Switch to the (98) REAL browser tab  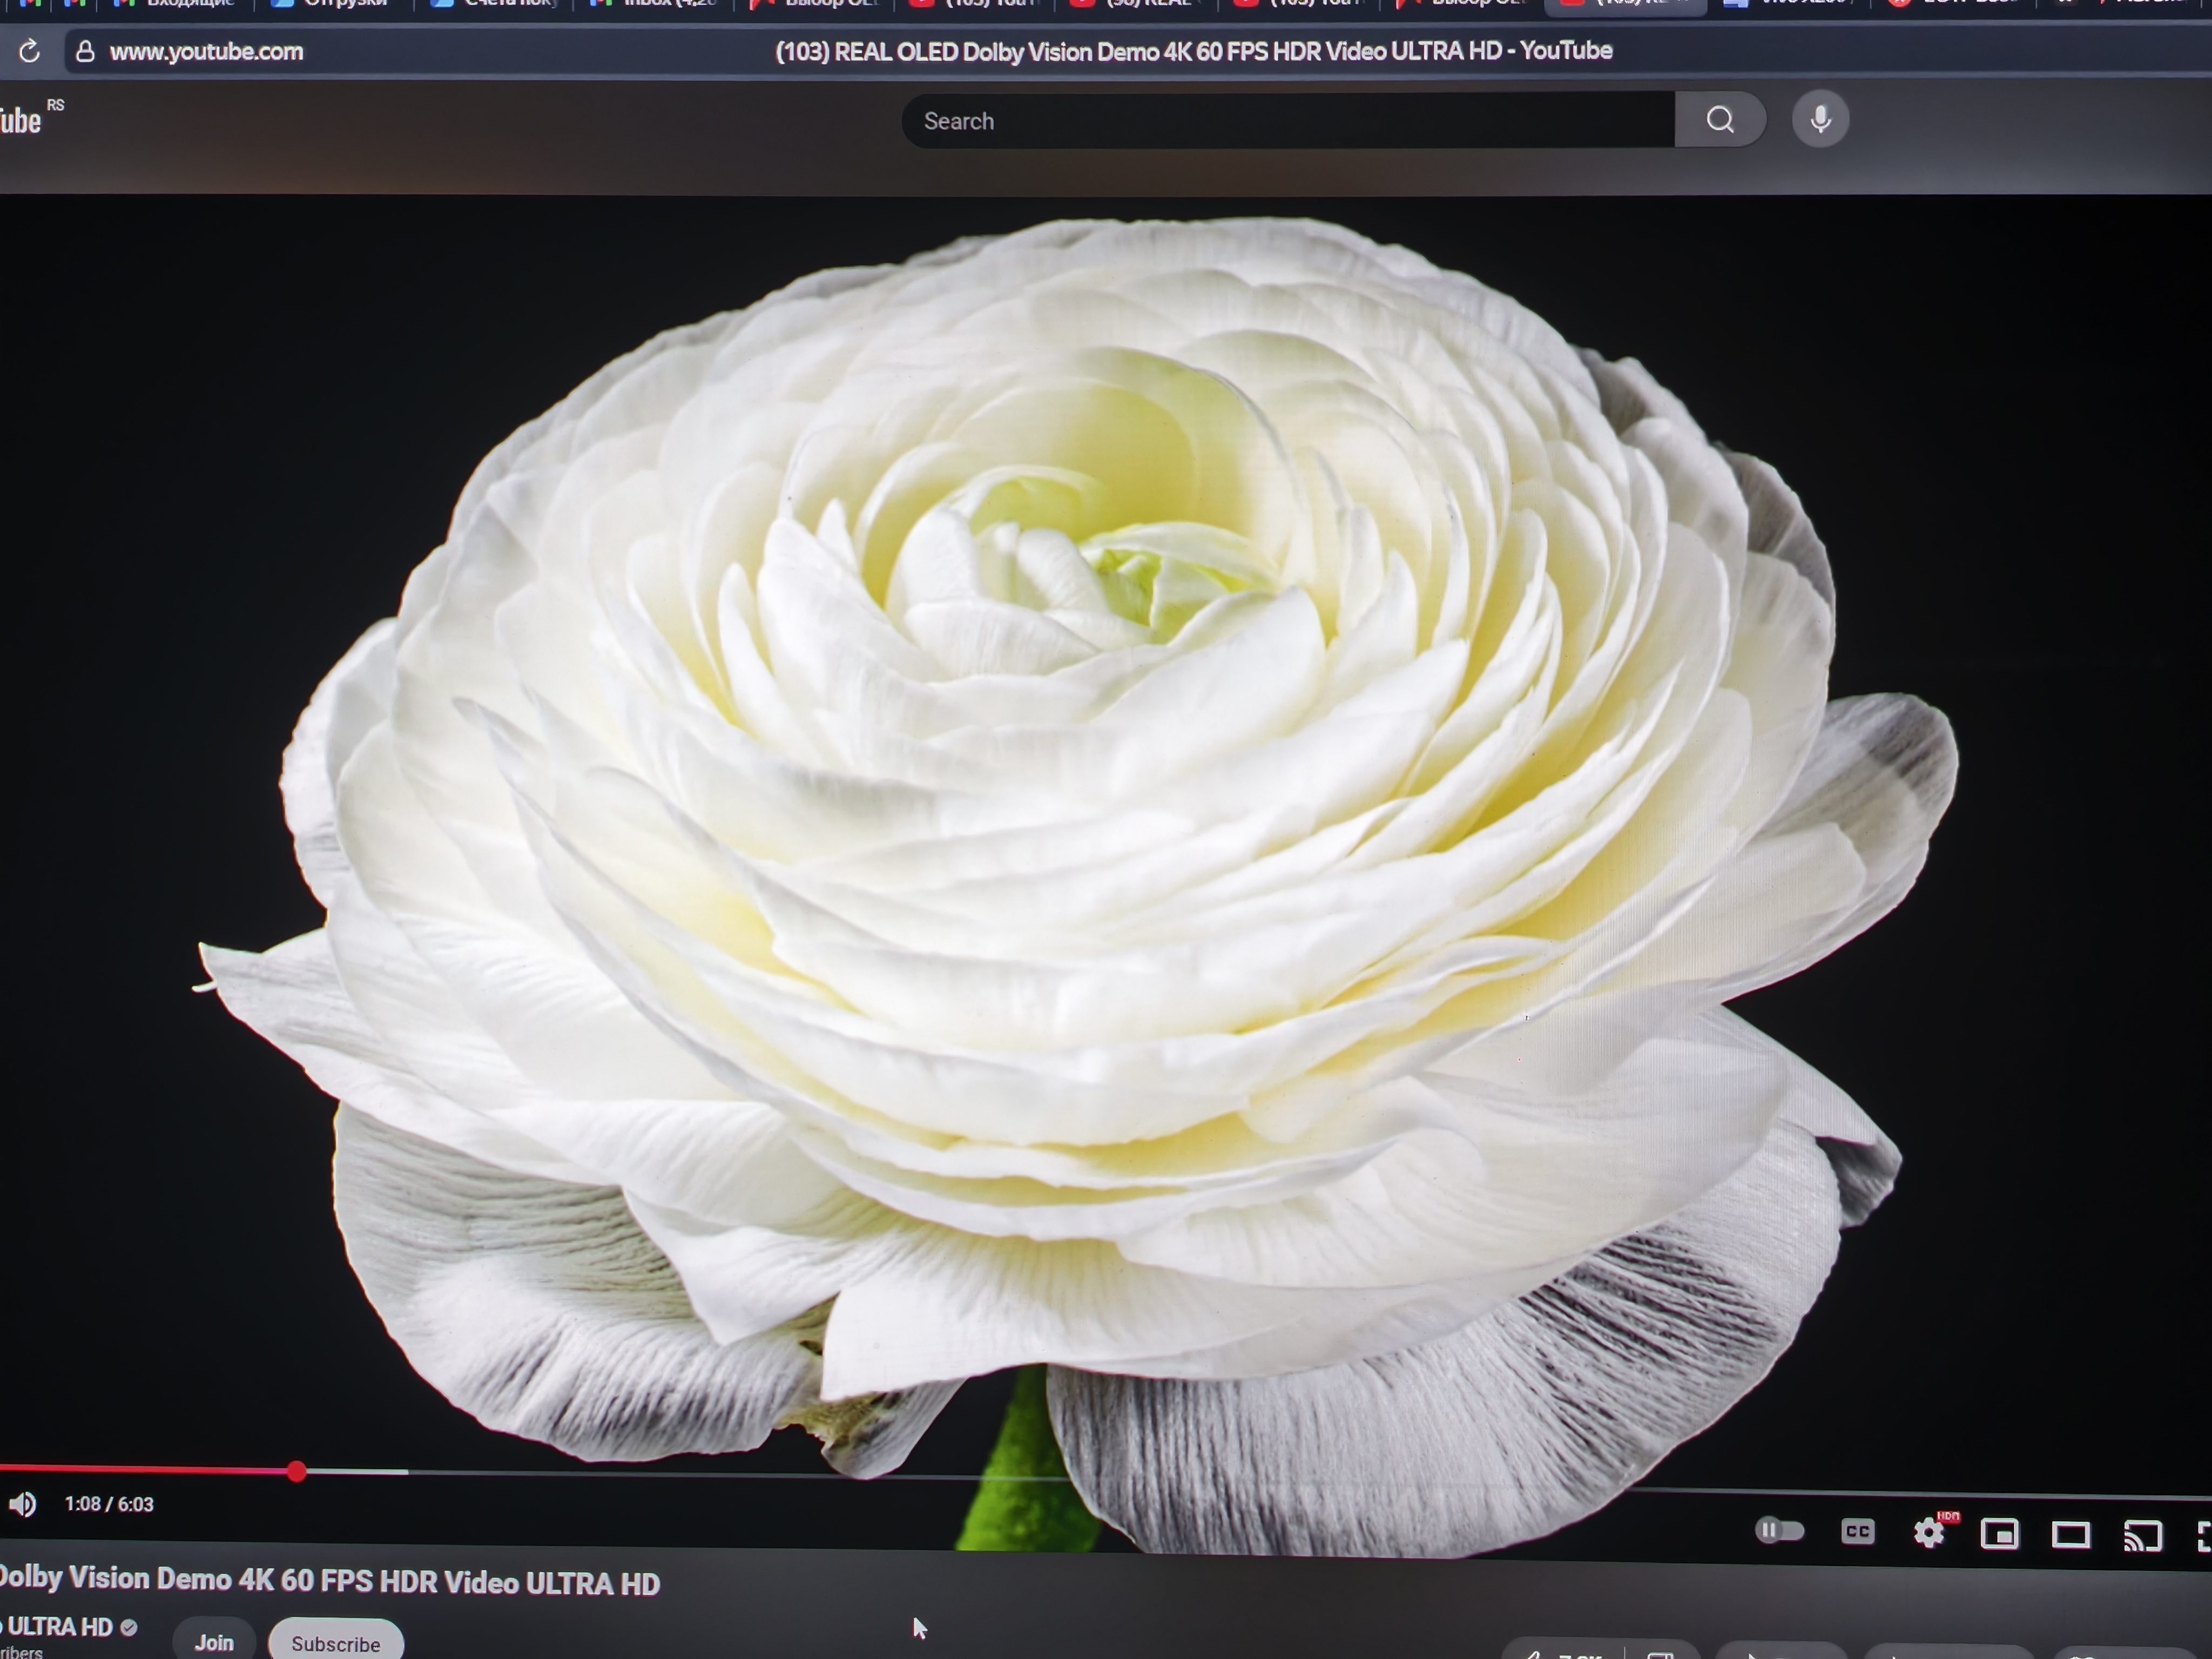click(1136, 5)
